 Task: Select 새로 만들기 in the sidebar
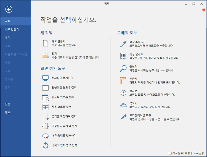[15, 29]
